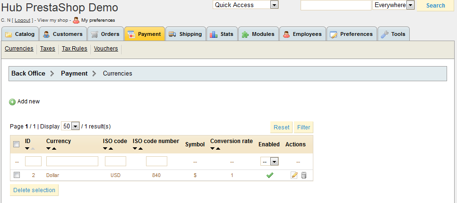Image resolution: width=457 pixels, height=203 pixels.
Task: Click the green enabled checkmark for Dollar
Action: point(270,175)
